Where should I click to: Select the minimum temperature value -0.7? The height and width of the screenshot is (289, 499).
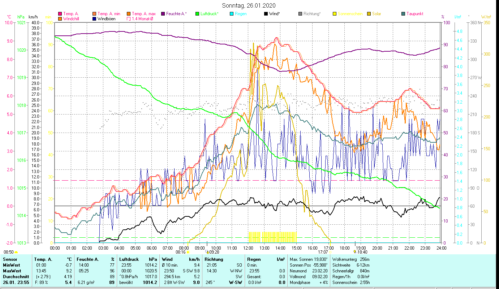[68, 265]
